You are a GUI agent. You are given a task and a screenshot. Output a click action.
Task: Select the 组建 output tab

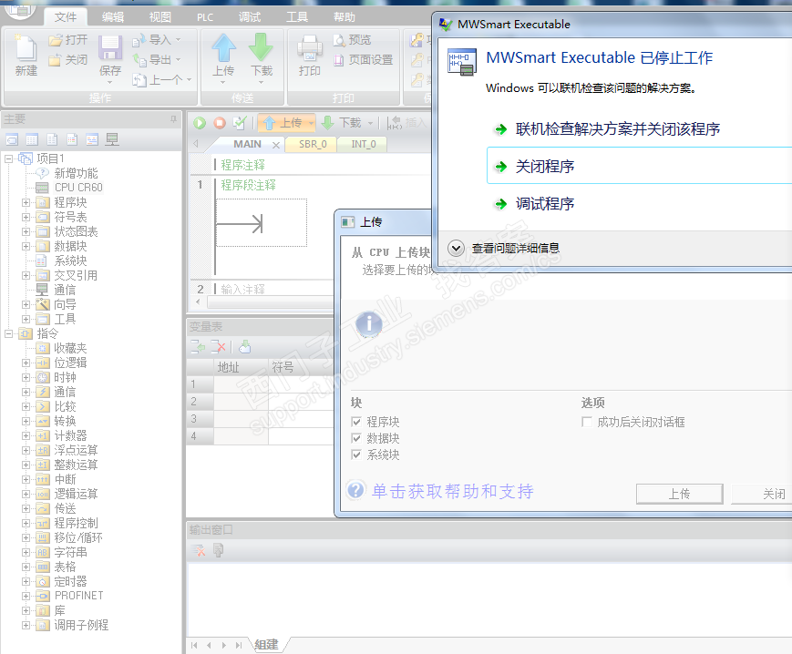[x=267, y=645]
